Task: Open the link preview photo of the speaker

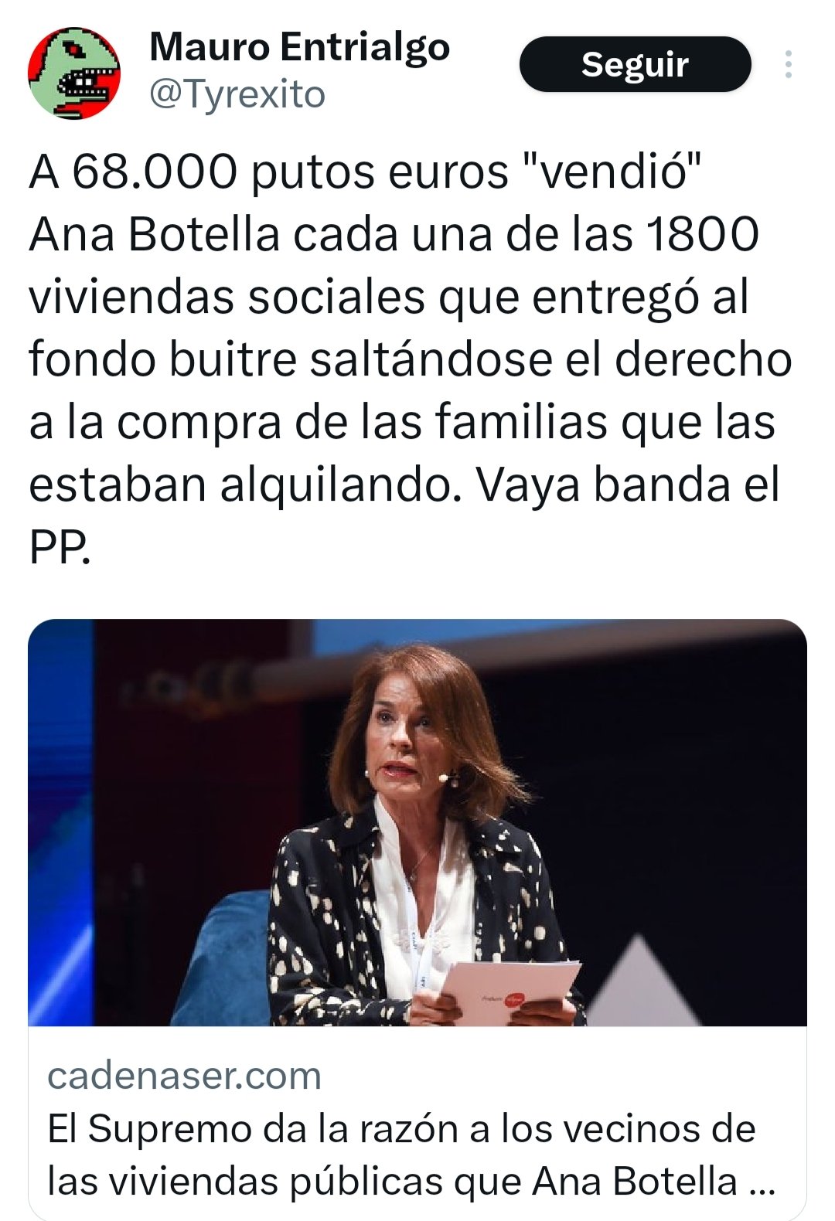Action: (x=417, y=822)
